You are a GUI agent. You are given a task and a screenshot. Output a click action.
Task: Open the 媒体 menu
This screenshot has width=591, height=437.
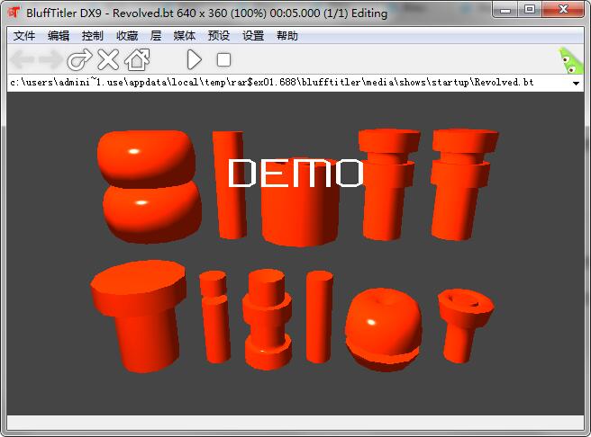(185, 36)
